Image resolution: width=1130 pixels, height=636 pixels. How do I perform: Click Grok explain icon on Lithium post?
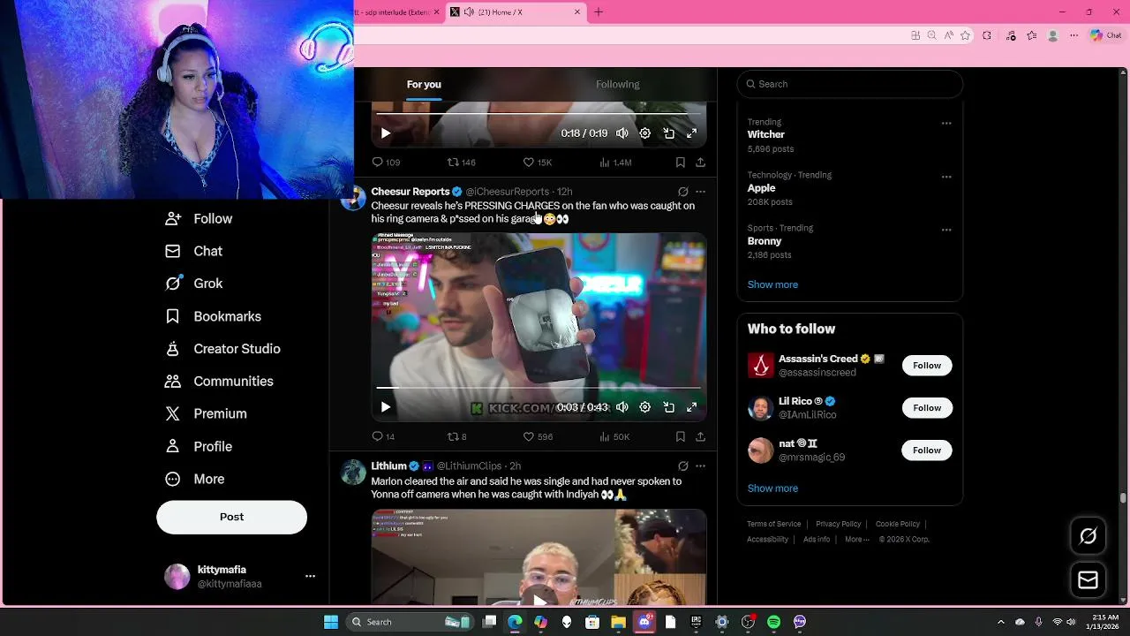(x=682, y=466)
